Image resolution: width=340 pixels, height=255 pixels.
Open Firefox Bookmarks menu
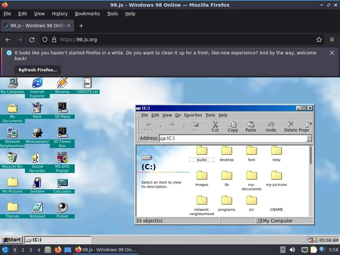point(87,14)
